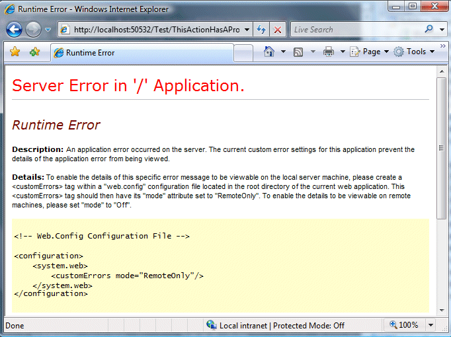Screen dimensions: 451x337
Task: Open a new blank tab
Action: coord(243,53)
